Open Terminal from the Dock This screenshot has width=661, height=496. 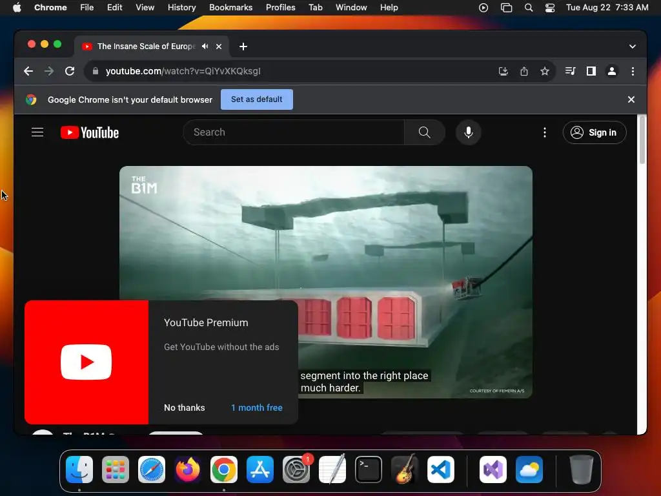(x=369, y=470)
